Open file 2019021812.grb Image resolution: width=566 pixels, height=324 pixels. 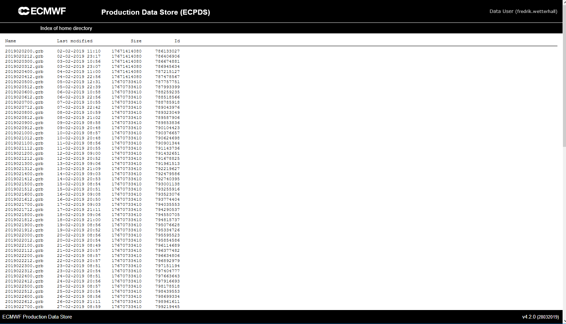pyautogui.click(x=24, y=220)
